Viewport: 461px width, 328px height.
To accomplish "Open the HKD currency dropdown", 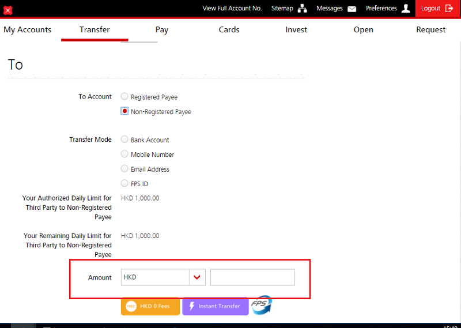I will (x=197, y=277).
